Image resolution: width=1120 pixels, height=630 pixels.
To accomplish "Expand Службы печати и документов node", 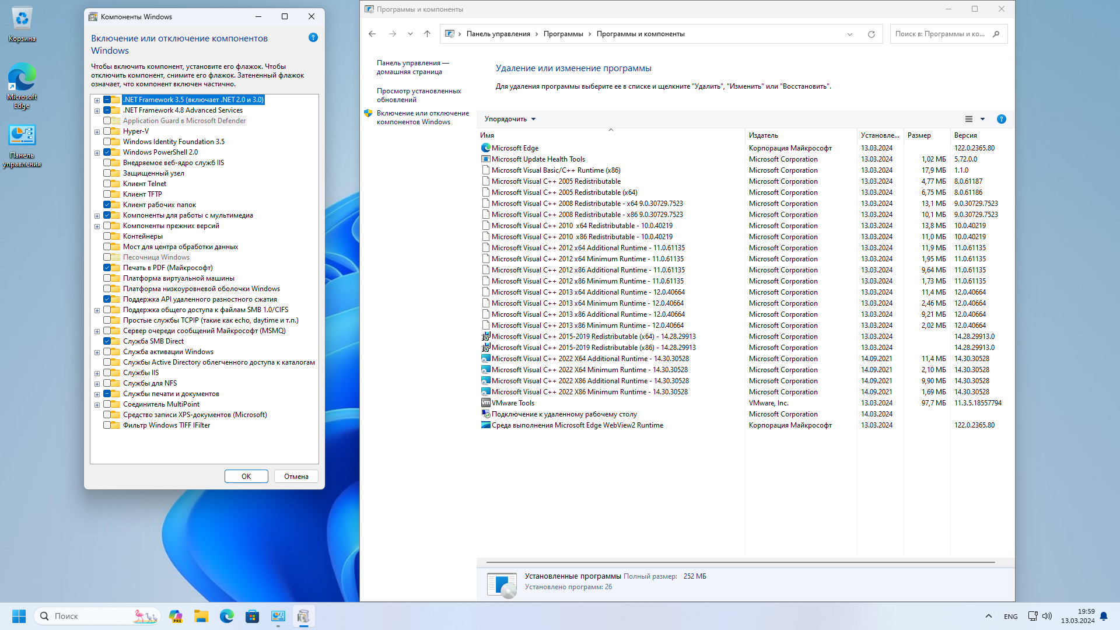I will (97, 394).
